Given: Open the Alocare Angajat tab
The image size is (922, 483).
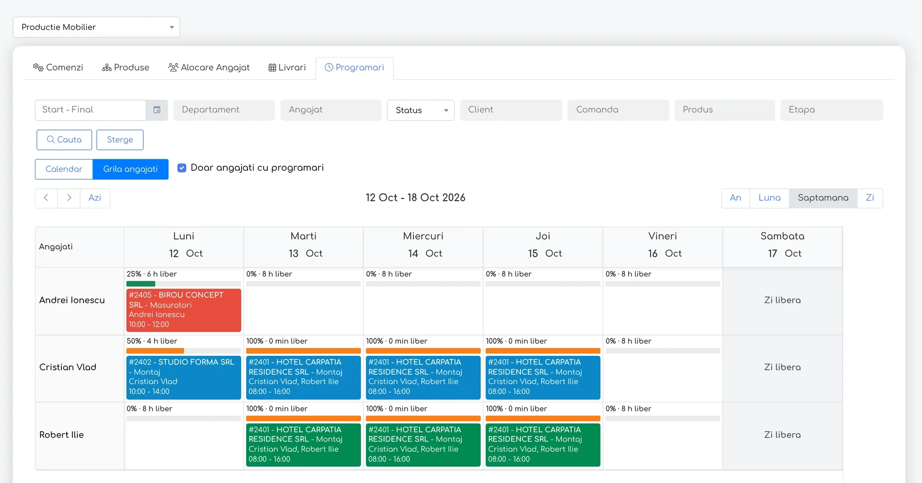Looking at the screenshot, I should pyautogui.click(x=209, y=67).
